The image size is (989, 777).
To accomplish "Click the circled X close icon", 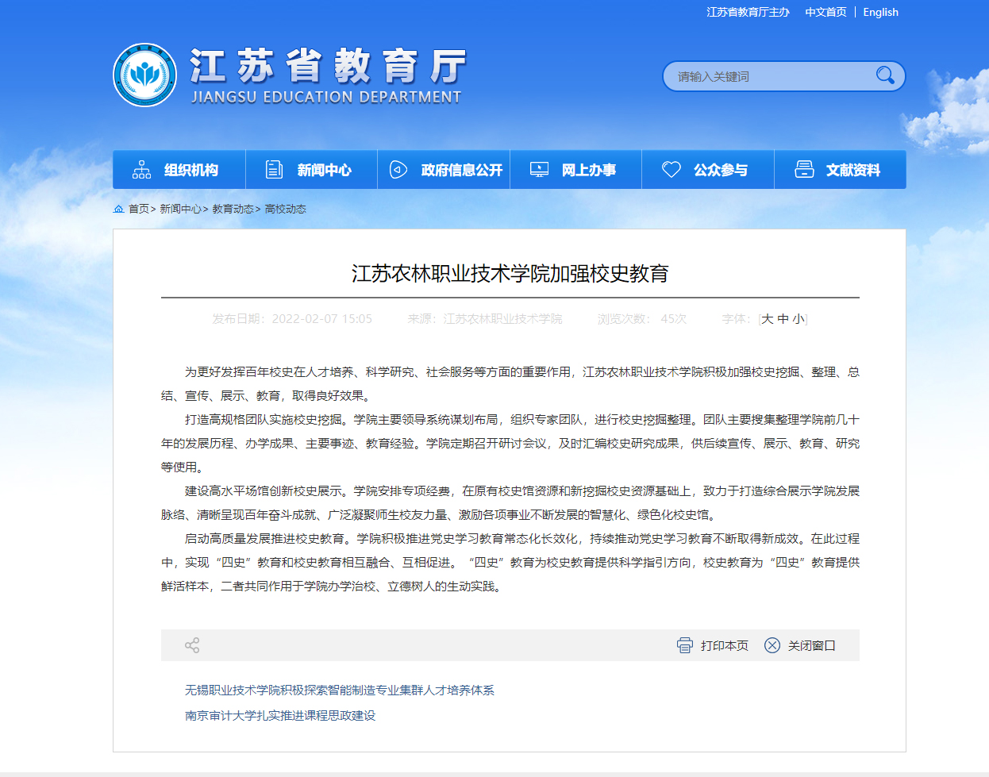I will coord(772,645).
